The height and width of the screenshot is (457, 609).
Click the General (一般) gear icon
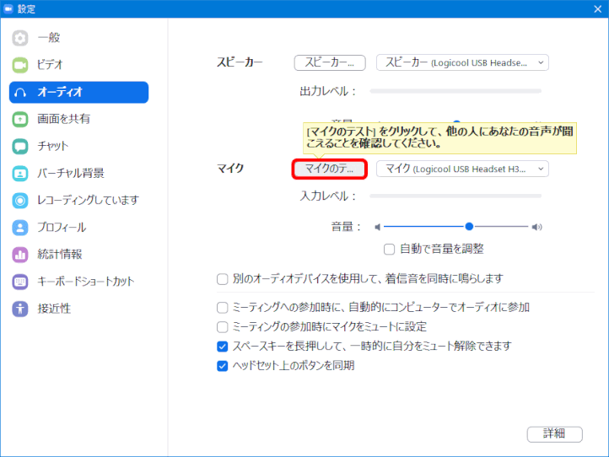pyautogui.click(x=19, y=38)
